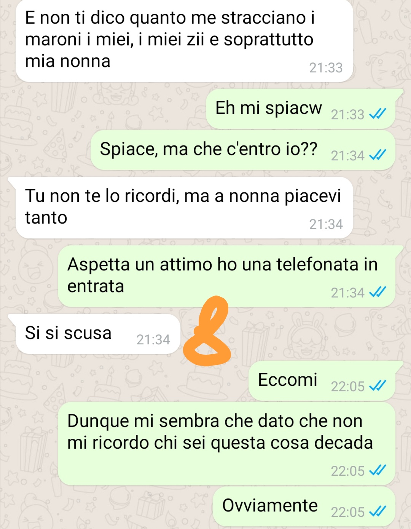
Task: Select the "E non ti dico quanto" message
Action: (x=185, y=41)
